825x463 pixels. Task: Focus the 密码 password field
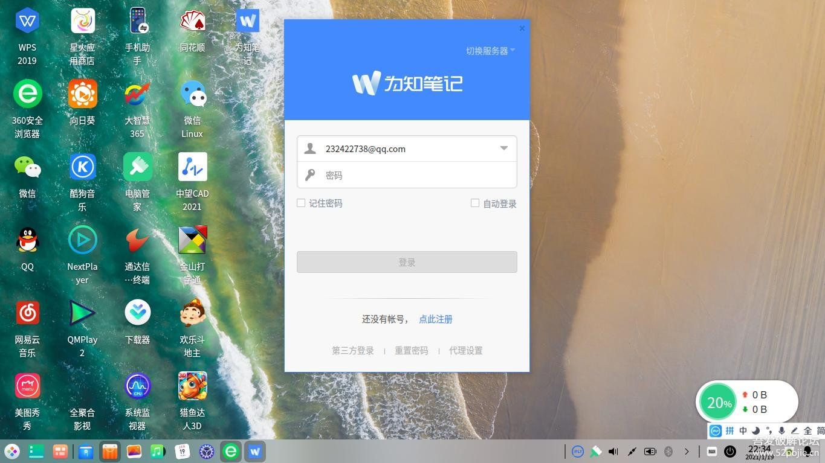[407, 175]
